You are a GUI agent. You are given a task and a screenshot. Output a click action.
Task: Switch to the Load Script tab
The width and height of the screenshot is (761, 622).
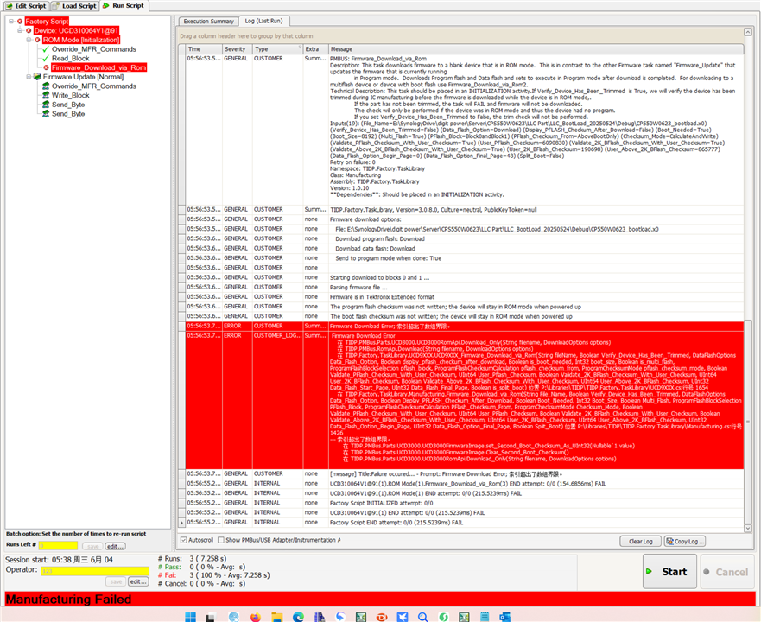[74, 6]
